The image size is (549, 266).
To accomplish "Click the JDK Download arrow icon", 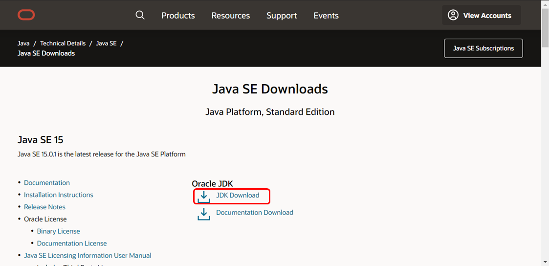I will pyautogui.click(x=204, y=197).
